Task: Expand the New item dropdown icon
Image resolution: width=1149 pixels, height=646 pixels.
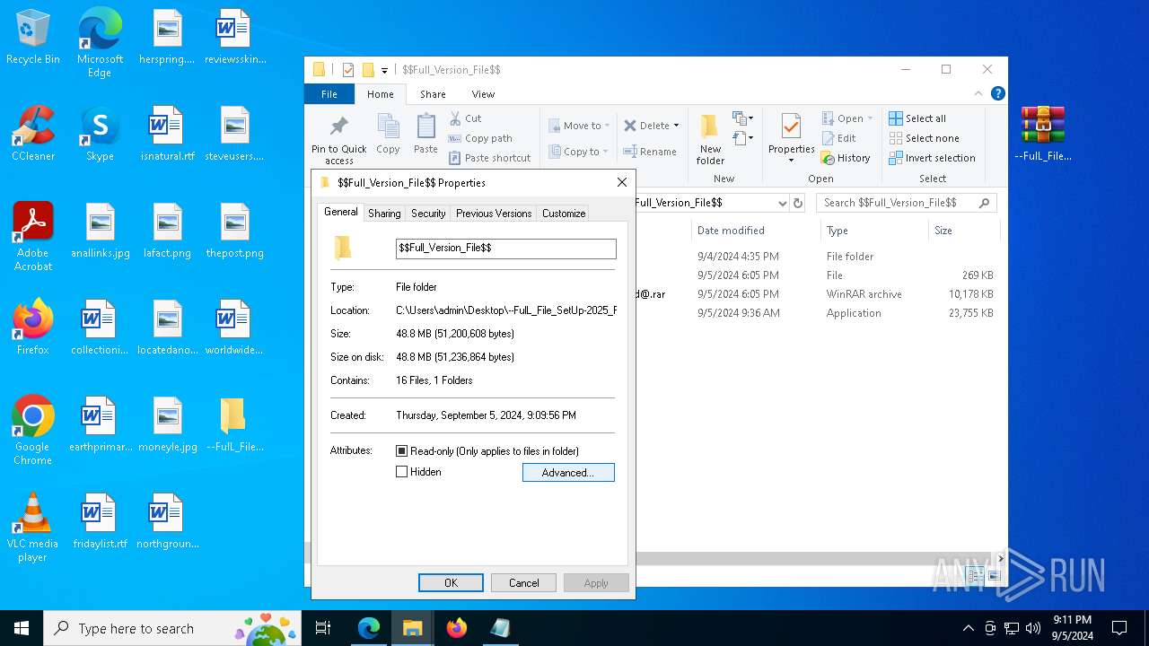Action: [x=742, y=118]
